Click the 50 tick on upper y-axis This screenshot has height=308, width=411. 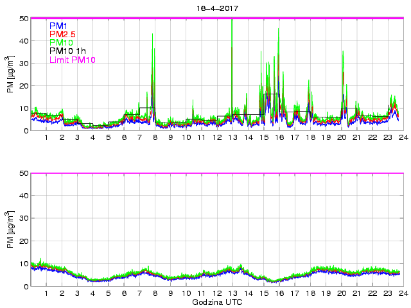pos(22,19)
